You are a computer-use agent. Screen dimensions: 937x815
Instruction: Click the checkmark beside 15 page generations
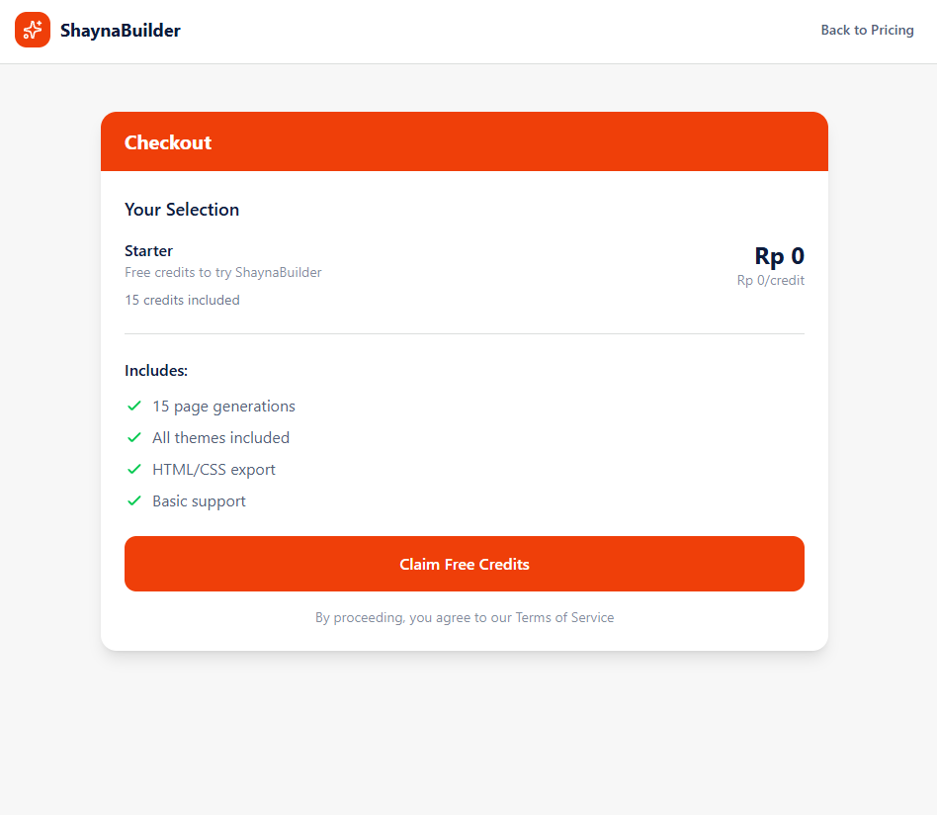[x=134, y=406]
